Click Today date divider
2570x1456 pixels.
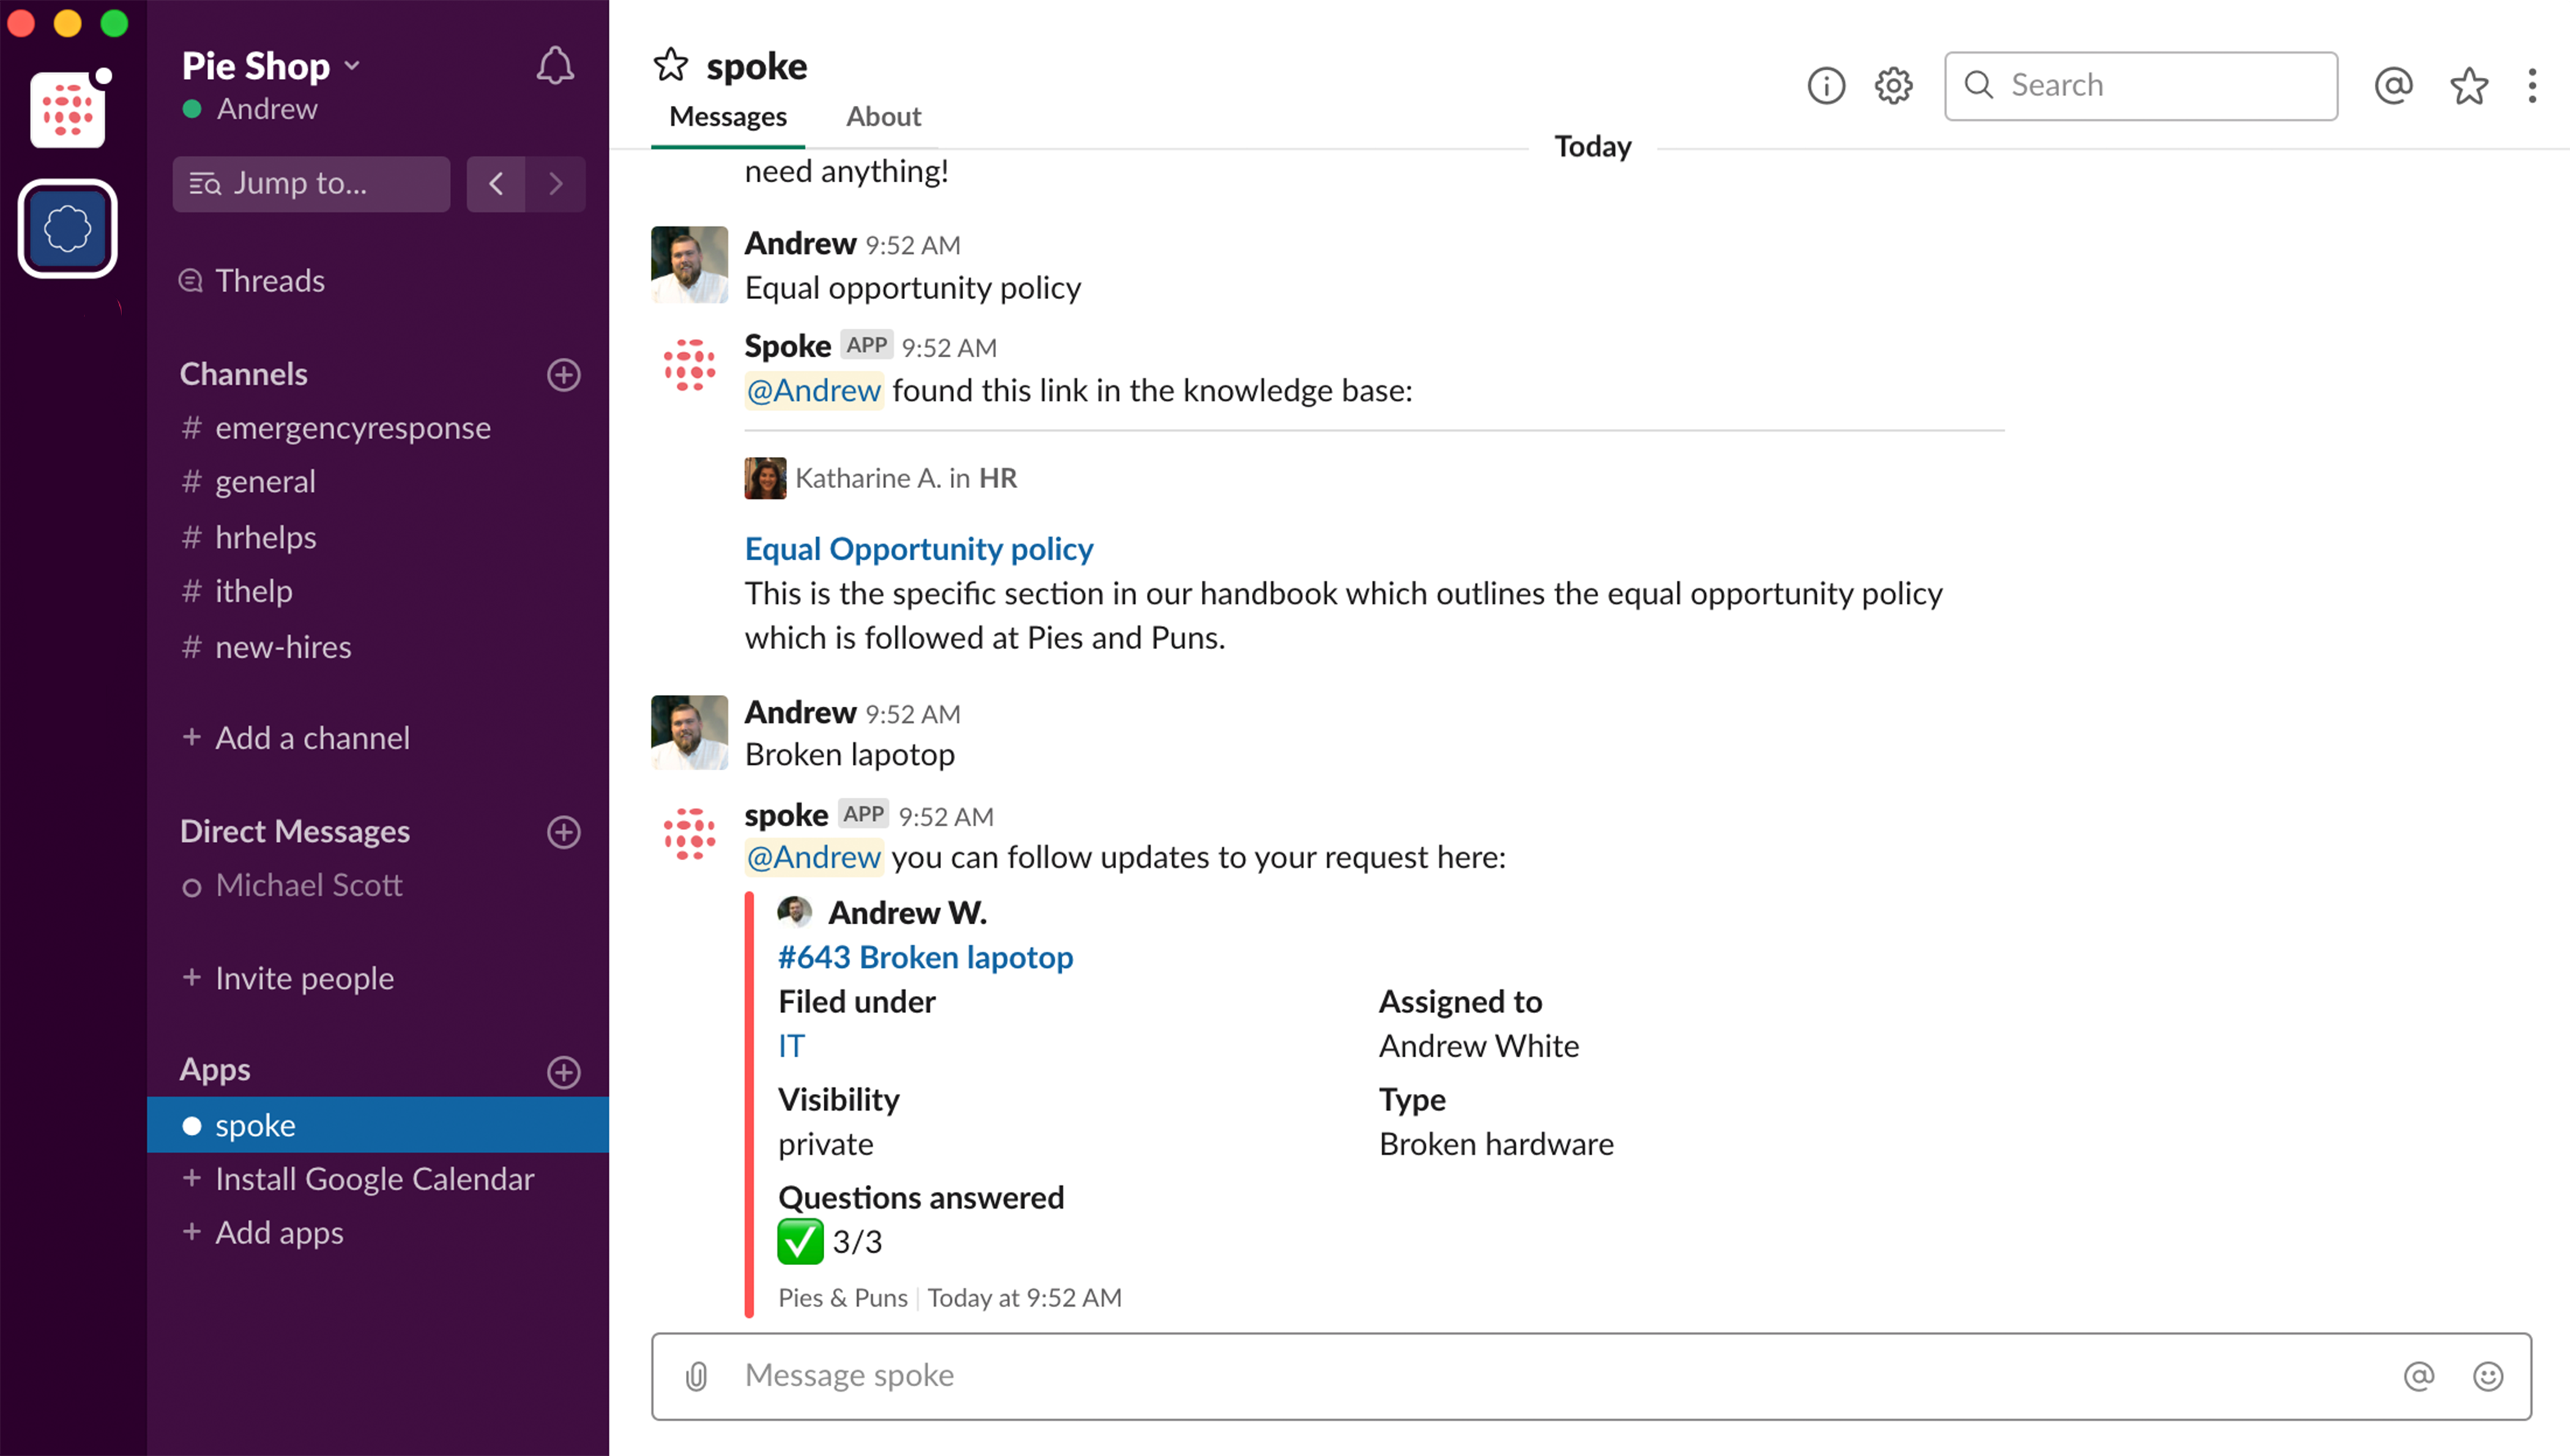(x=1592, y=146)
